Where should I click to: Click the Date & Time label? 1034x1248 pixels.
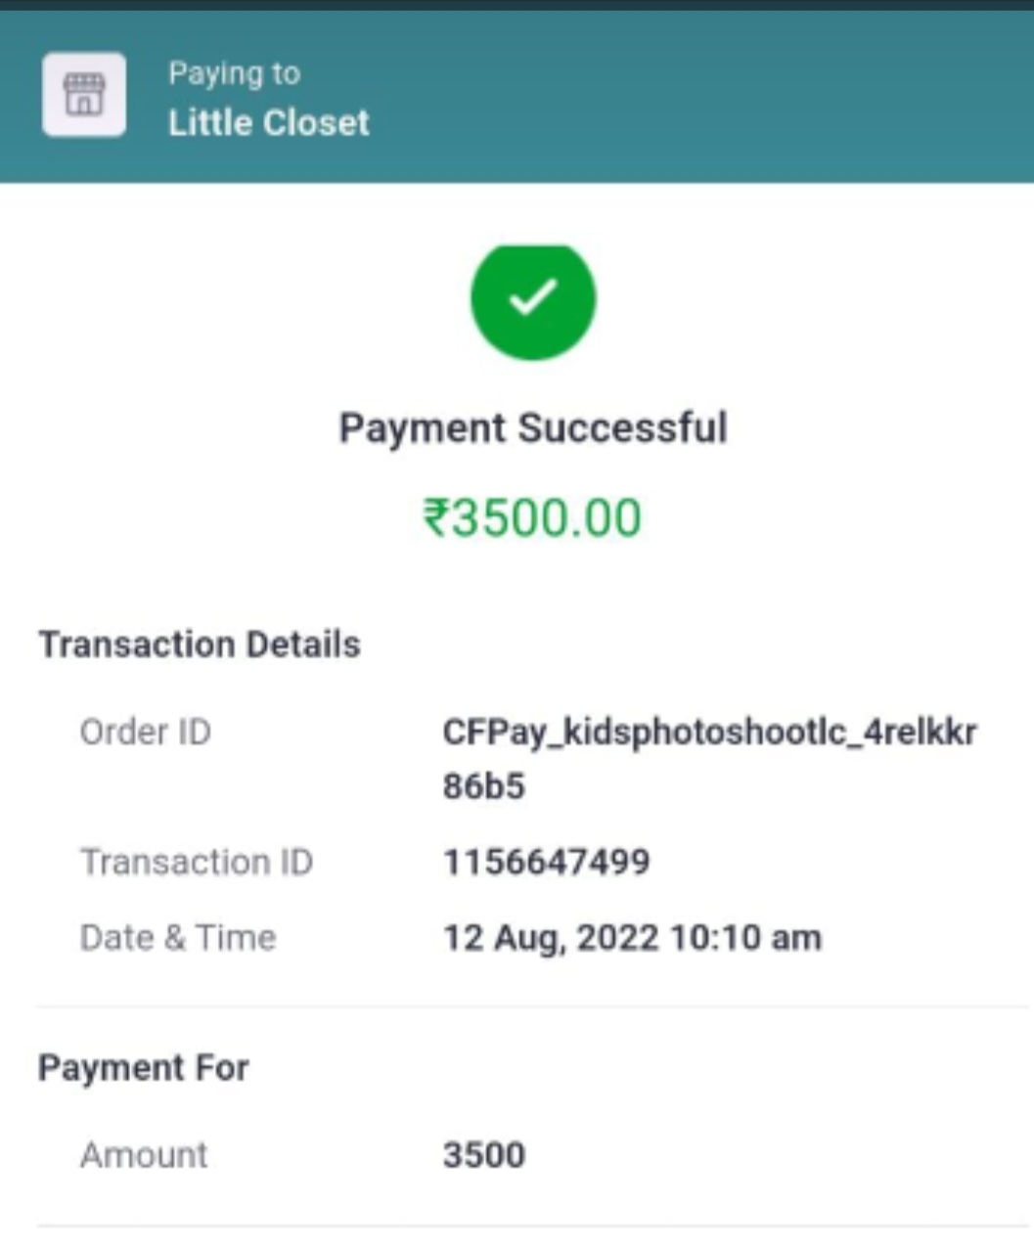pyautogui.click(x=178, y=937)
